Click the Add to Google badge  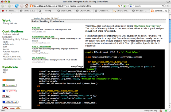tap(10, 102)
